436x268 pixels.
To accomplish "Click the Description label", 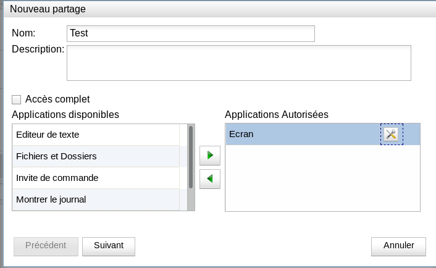I will pos(38,49).
